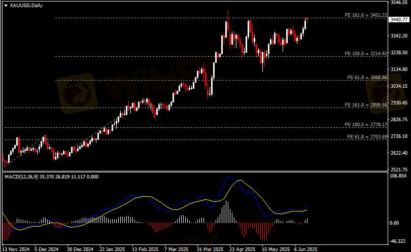Click price scale value 2726.10
Image resolution: width=411 pixels, height=252 pixels.
pos(399,136)
